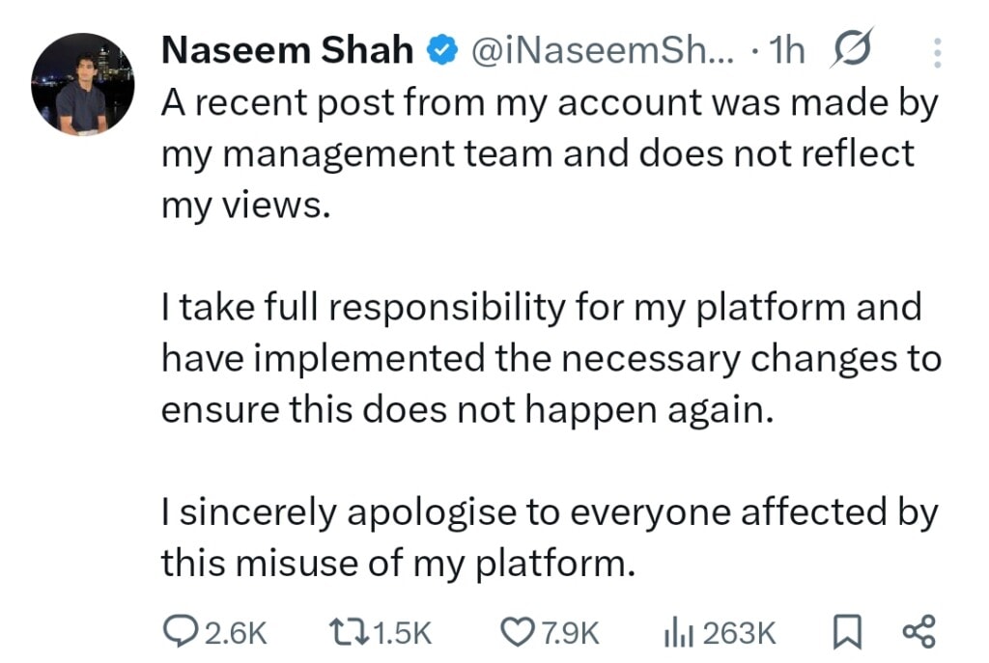Toggle bookmark state of the tweet
Viewport: 989px width, 663px height.
[x=848, y=632]
